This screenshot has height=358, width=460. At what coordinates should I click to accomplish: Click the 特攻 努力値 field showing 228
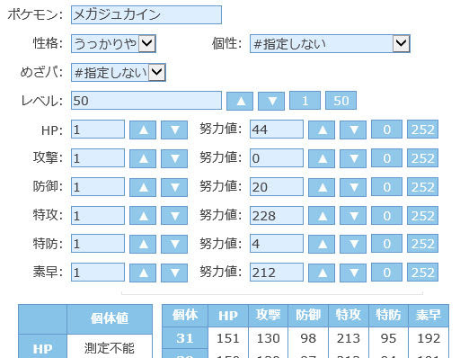coord(277,215)
